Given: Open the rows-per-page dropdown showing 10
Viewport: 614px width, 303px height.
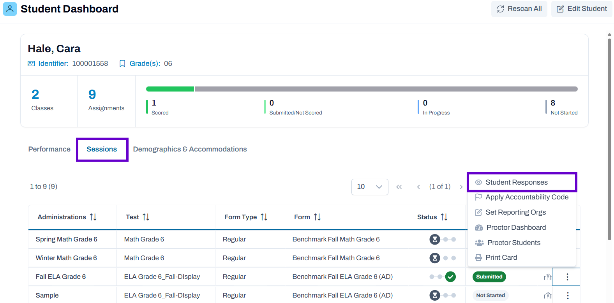Looking at the screenshot, I should click(x=370, y=187).
